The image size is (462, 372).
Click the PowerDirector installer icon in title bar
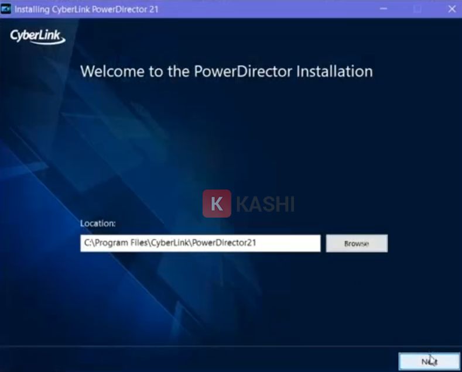click(7, 9)
